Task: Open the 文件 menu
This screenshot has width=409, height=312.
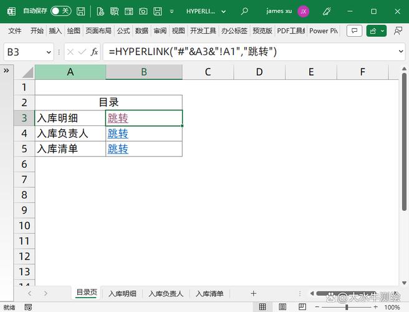Action: (14, 31)
